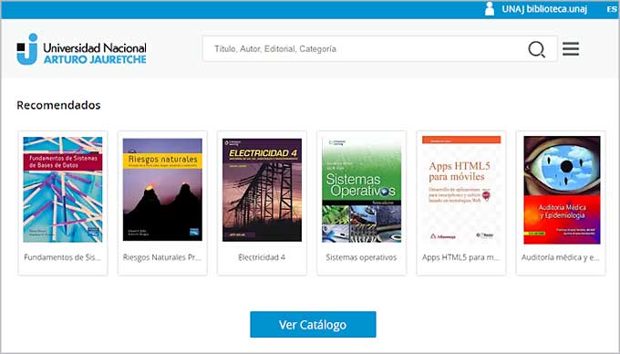Click the Ver Catálogo button
The width and height of the screenshot is (620, 354).
coord(313,324)
